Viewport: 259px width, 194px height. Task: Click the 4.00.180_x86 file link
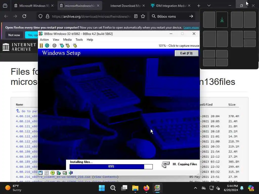(x=27, y=152)
